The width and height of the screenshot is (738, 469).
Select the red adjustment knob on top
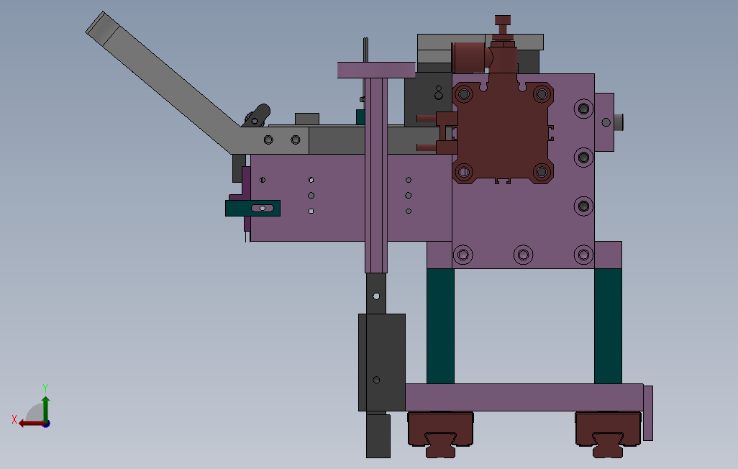[x=503, y=20]
